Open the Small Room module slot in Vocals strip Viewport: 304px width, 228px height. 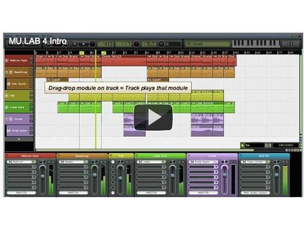204,161
